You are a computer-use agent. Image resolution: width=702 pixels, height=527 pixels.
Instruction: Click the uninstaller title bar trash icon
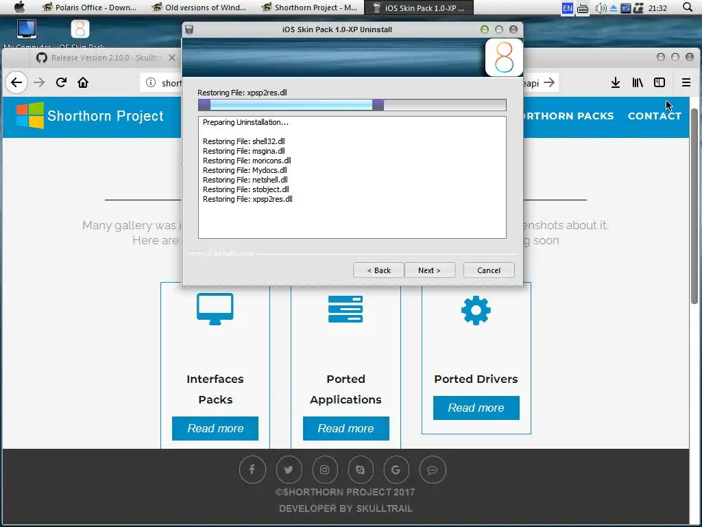coord(189,30)
